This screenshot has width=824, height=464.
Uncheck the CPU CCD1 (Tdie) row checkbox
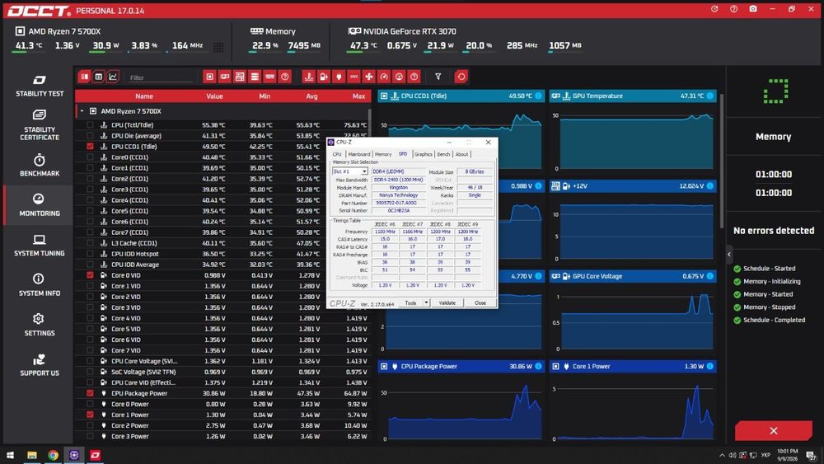pos(90,147)
